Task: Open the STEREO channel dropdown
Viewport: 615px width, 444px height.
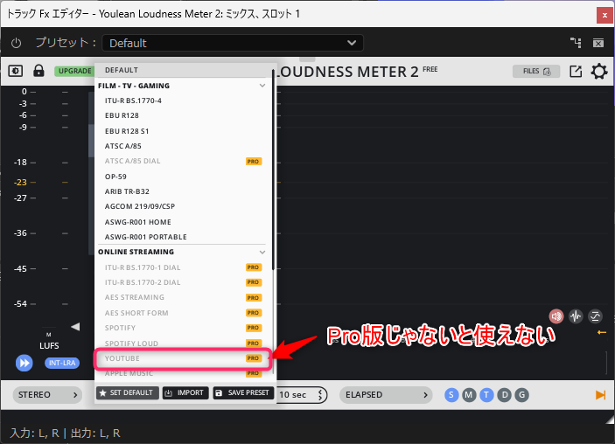Action: pyautogui.click(x=47, y=395)
